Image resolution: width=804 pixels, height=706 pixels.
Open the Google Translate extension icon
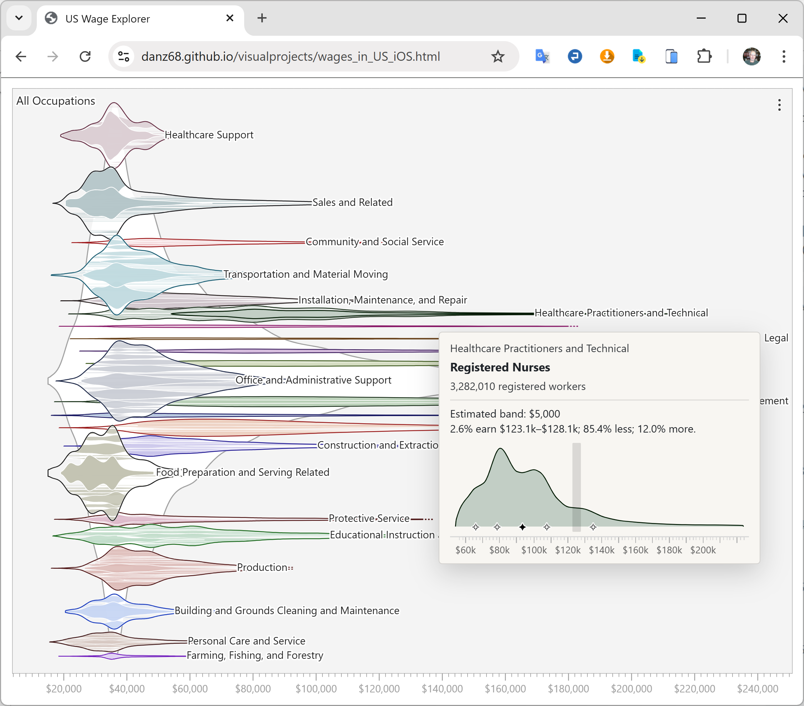[x=542, y=56]
